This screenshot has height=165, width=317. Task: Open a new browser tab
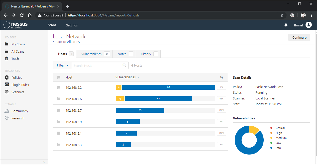pyautogui.click(x=67, y=6)
